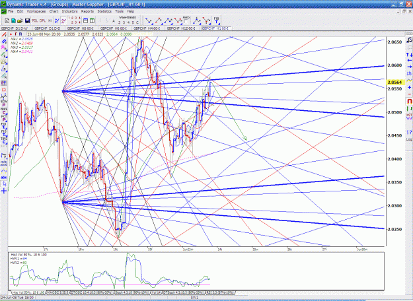413x301 pixels.
Task: Select the zigzag swing line tool
Action: pyautogui.click(x=4, y=96)
